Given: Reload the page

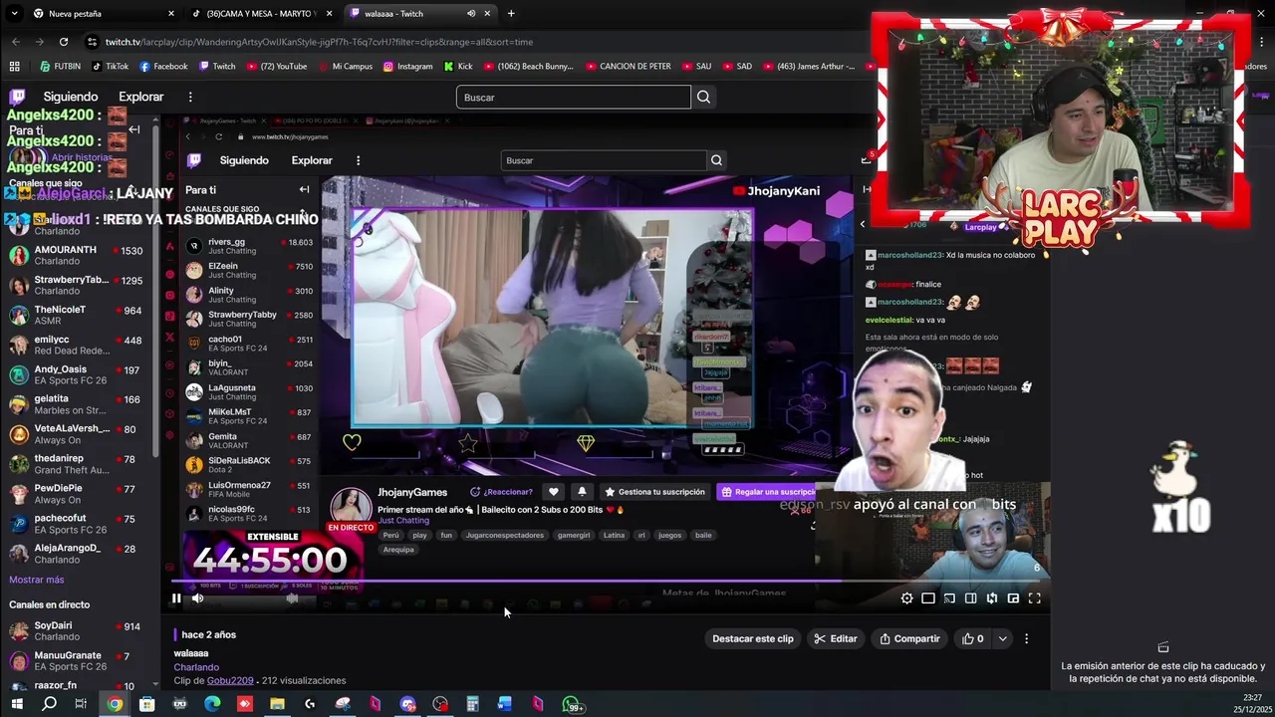Looking at the screenshot, I should tap(64, 42).
